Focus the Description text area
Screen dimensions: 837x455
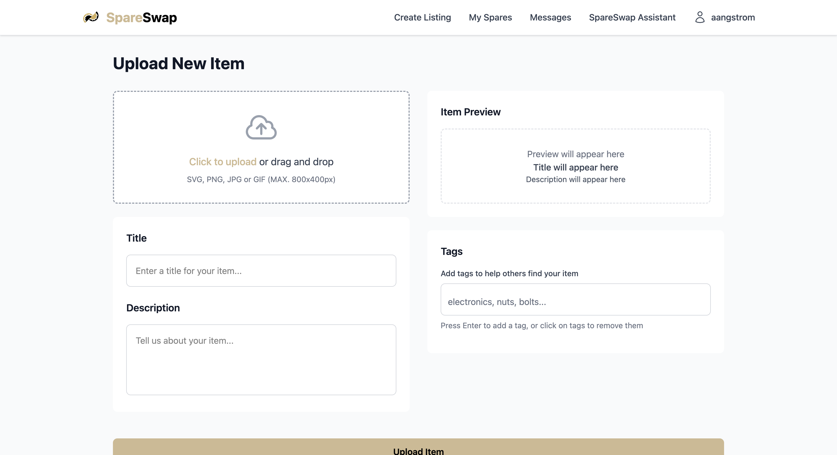tap(261, 360)
